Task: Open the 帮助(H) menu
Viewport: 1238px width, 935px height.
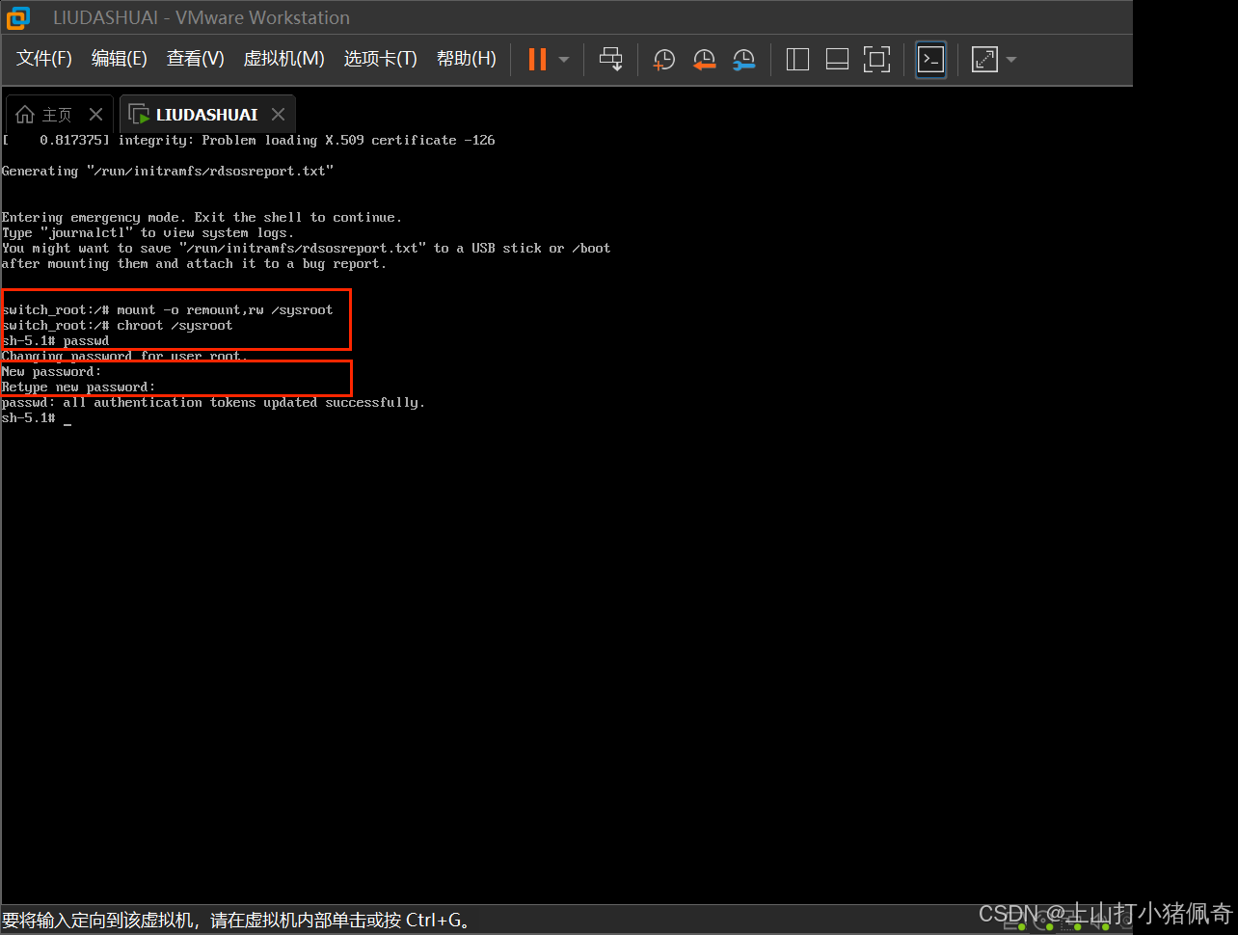Action: (x=467, y=59)
